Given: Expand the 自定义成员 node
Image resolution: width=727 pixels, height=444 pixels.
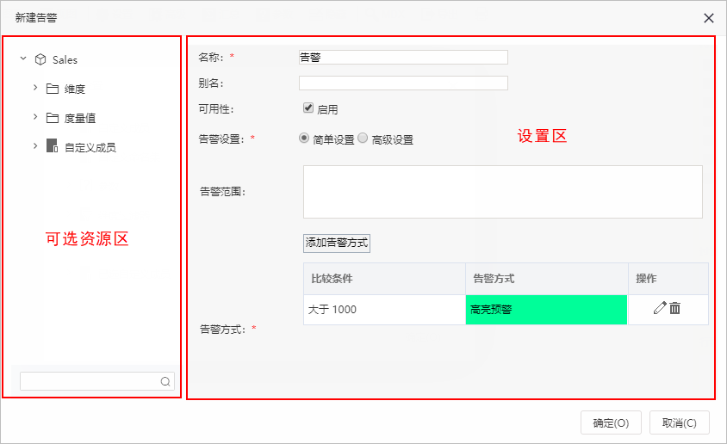Looking at the screenshot, I should tap(35, 145).
